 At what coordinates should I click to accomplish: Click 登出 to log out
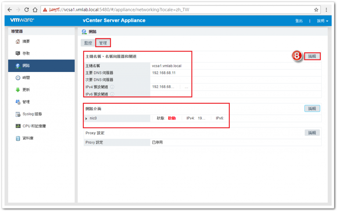pos(299,21)
